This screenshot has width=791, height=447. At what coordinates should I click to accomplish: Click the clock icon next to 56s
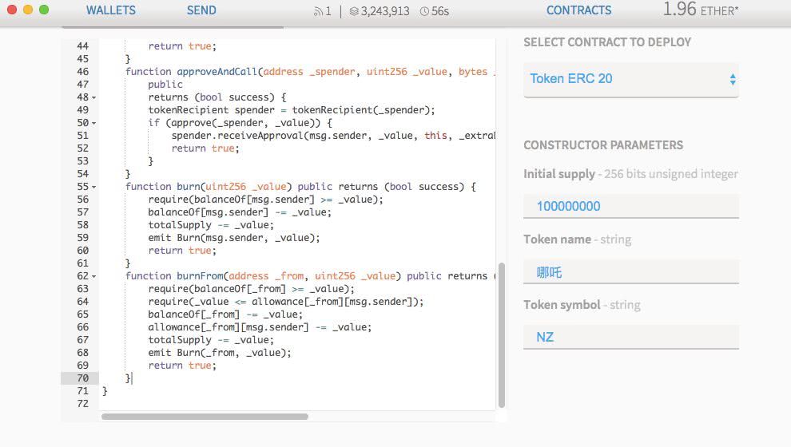424,11
